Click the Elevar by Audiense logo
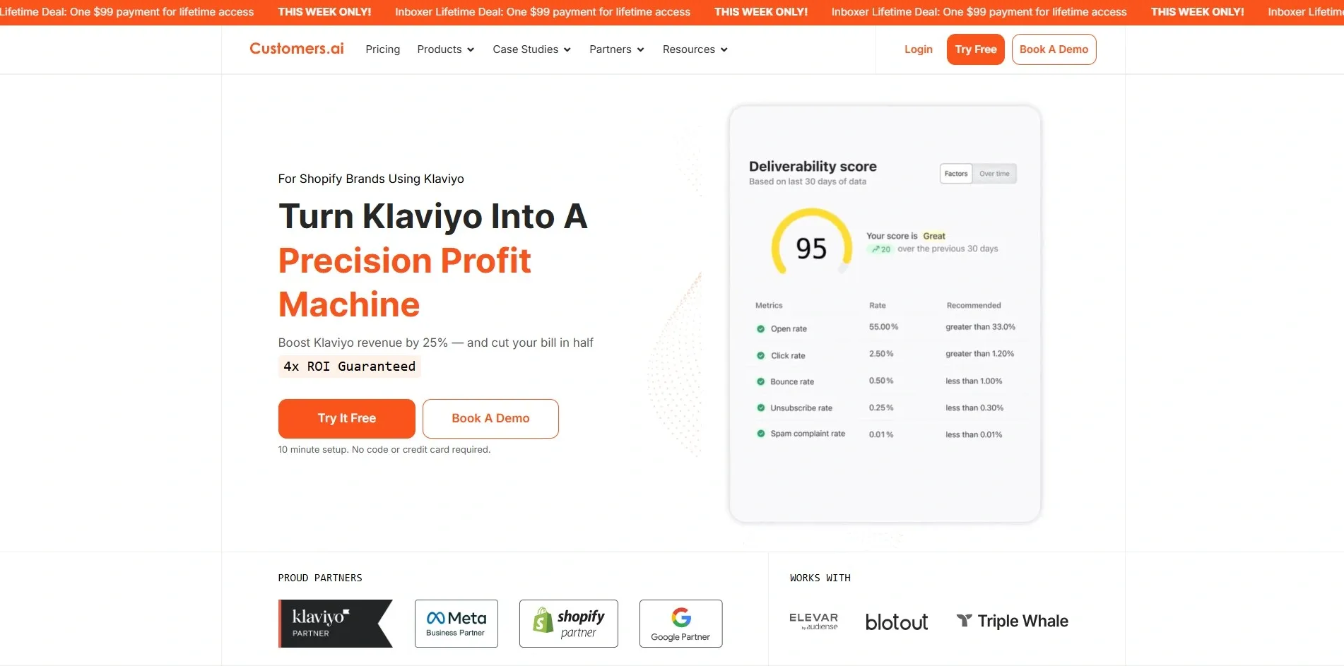1344x666 pixels. [813, 622]
